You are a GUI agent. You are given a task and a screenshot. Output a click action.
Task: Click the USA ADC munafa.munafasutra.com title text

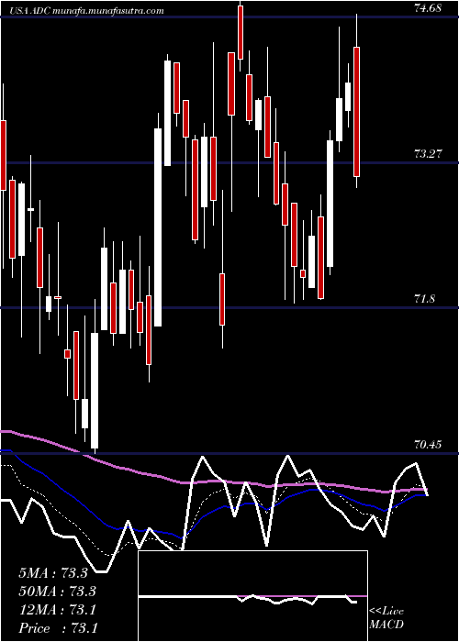pyautogui.click(x=86, y=11)
